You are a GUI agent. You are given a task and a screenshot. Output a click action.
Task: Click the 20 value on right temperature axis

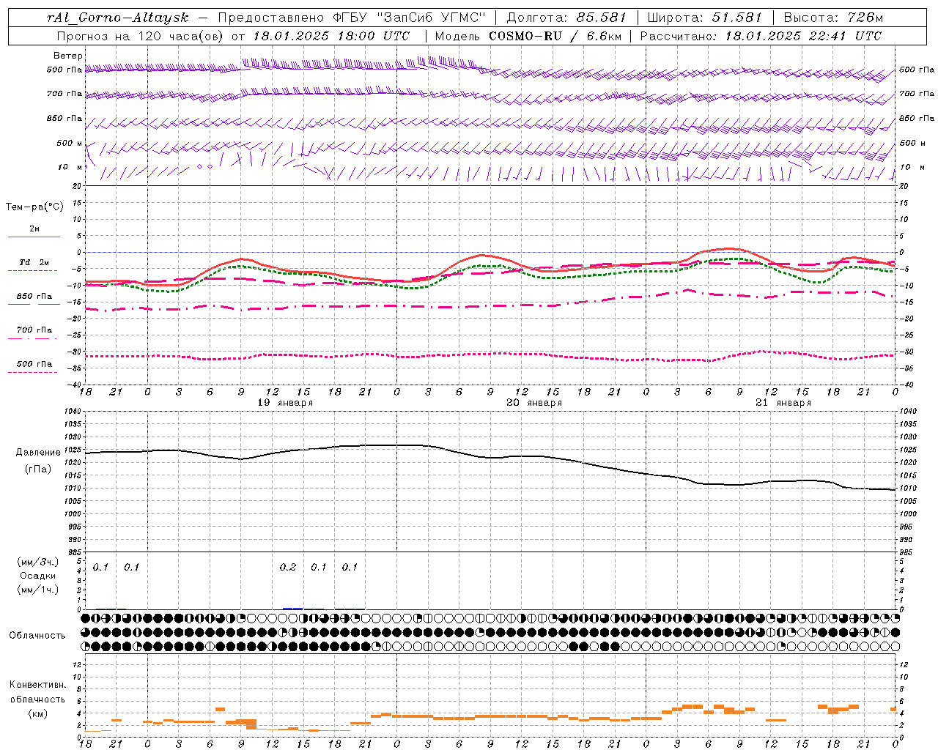[904, 186]
